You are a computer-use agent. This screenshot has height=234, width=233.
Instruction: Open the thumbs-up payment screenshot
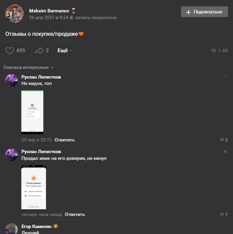pos(34,187)
